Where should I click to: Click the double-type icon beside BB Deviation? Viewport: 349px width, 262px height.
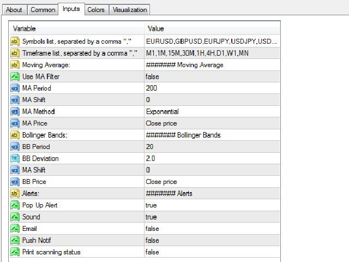(15, 158)
